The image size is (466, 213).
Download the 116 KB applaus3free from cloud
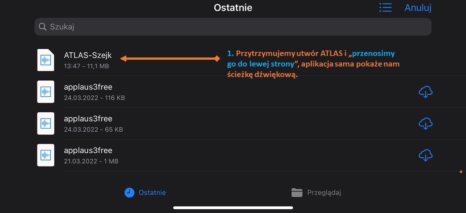(425, 92)
